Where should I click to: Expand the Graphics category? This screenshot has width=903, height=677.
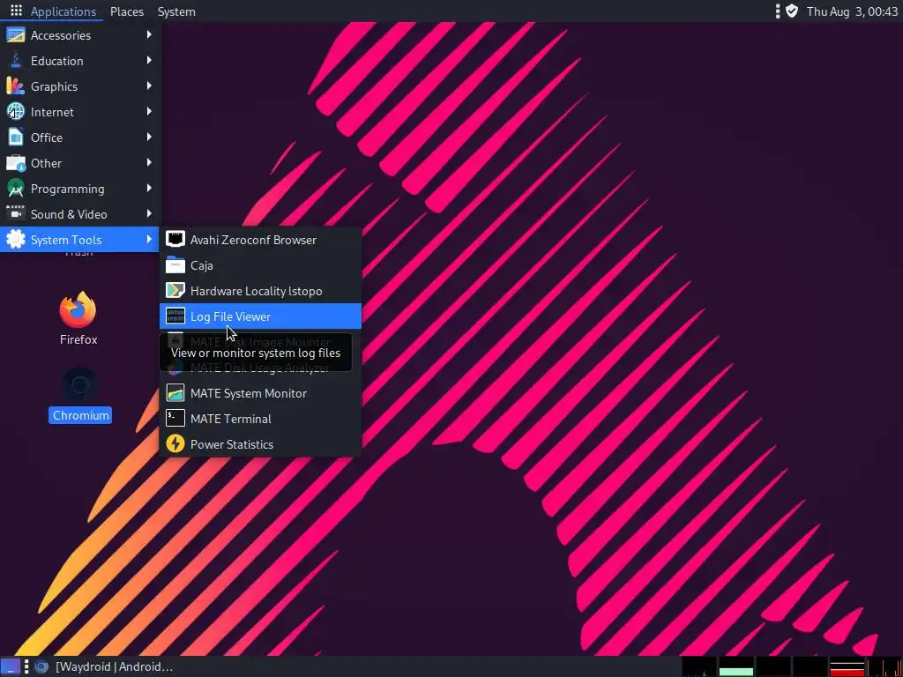80,86
